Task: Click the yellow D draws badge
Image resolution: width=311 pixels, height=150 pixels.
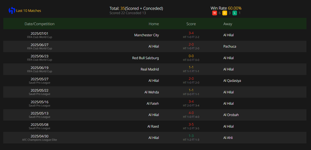Action: tap(225, 13)
